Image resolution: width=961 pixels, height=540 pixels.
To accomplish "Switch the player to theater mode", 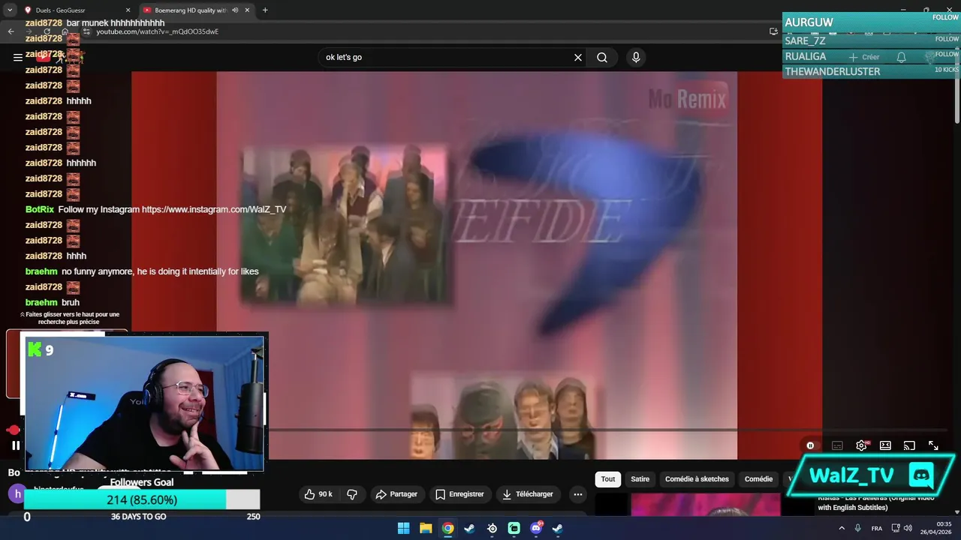I will [x=885, y=445].
